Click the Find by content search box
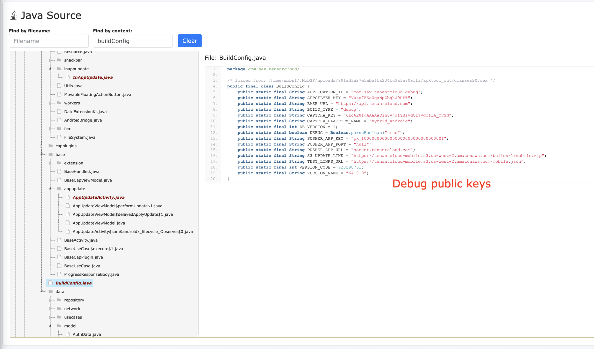Screen dimensions: 594x349 pos(133,41)
